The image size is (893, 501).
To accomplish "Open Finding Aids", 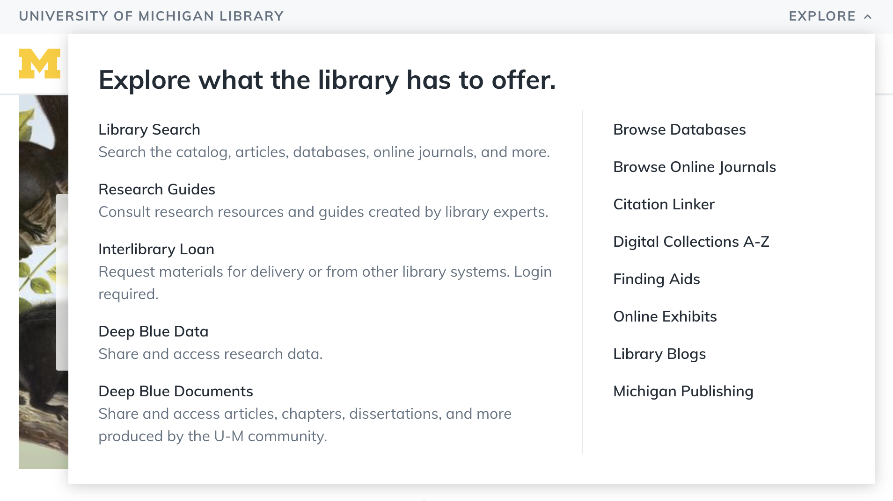I will point(657,279).
